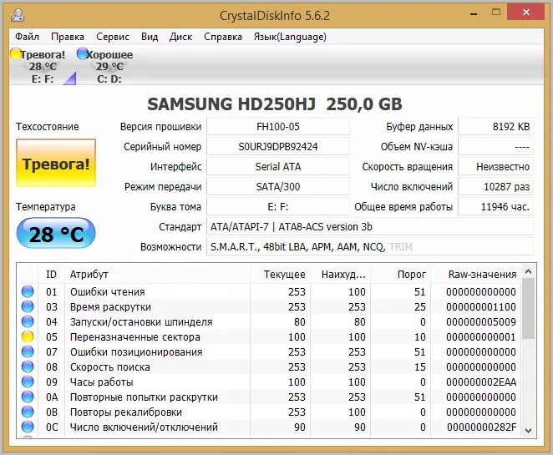Click the 28 °C temperature indicator
Screen dimensions: 553x455
(x=56, y=234)
